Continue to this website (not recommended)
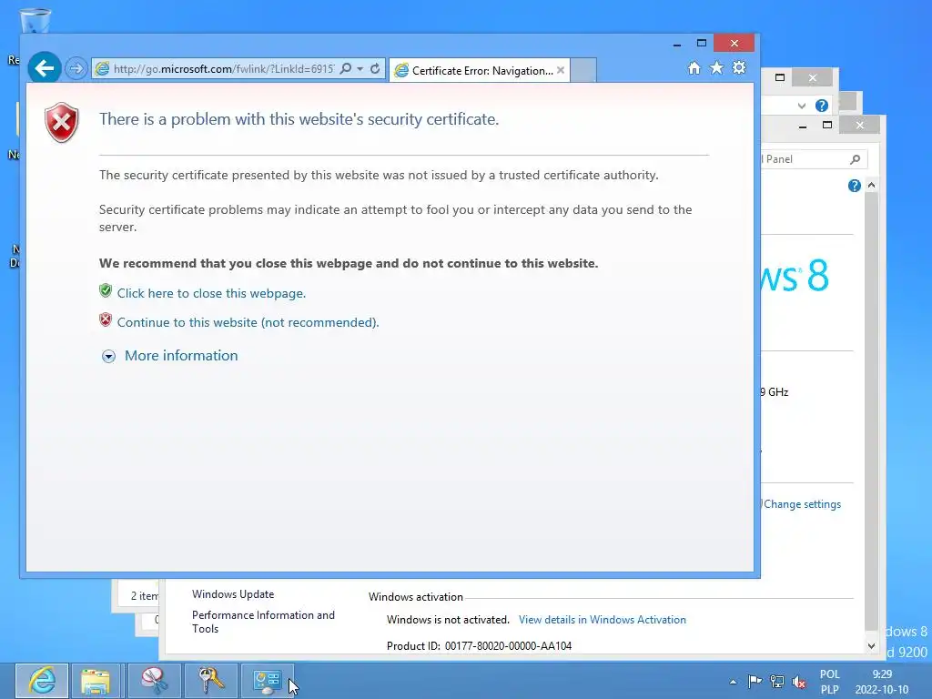 tap(248, 323)
